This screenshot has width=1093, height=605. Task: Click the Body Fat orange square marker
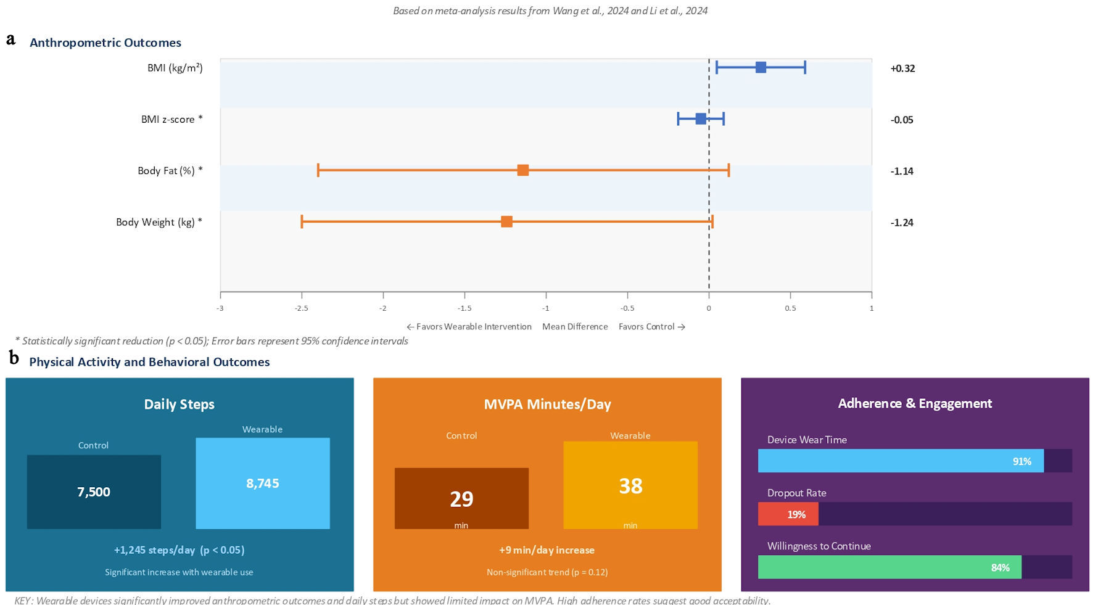click(x=523, y=170)
